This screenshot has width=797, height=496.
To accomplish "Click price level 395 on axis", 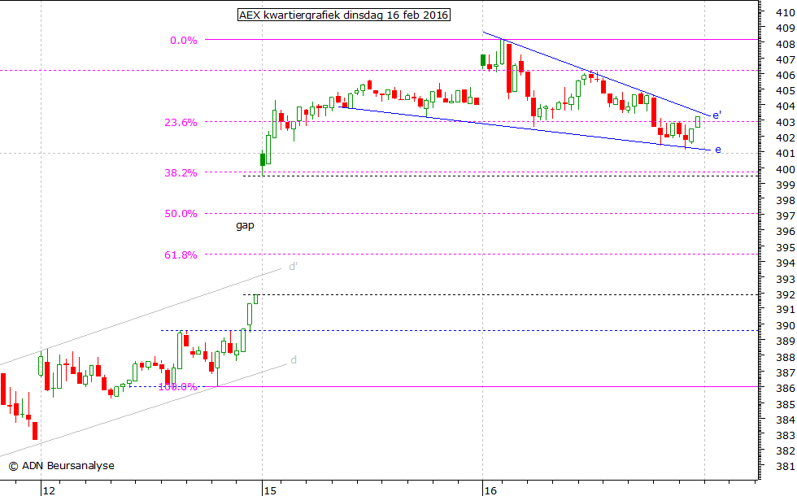I will (786, 247).
